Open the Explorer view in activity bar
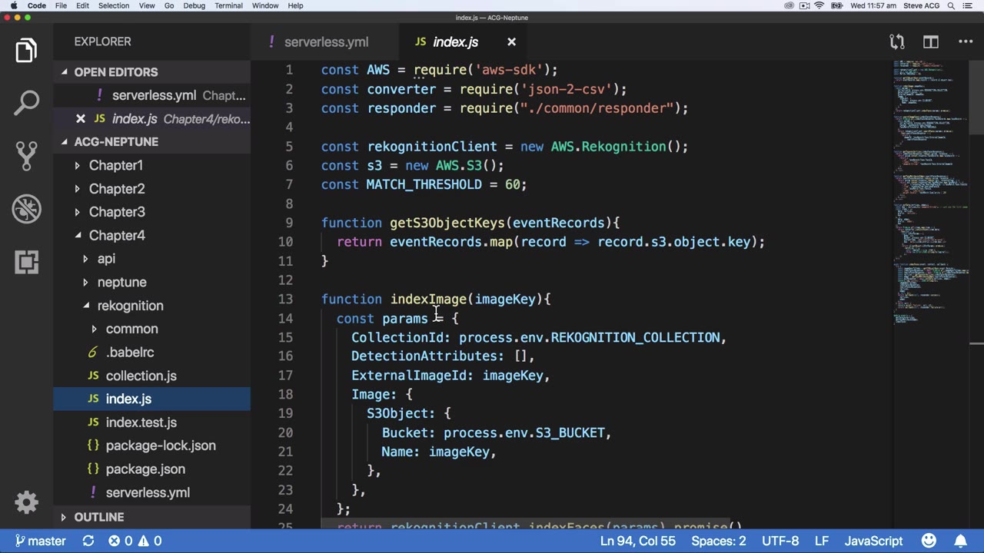The height and width of the screenshot is (553, 984). [26, 51]
